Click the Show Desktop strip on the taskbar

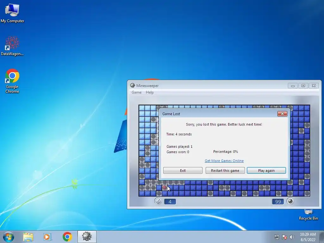322,237
